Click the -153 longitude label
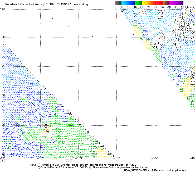This screenshot has height=172, width=195. pyautogui.click(x=155, y=158)
